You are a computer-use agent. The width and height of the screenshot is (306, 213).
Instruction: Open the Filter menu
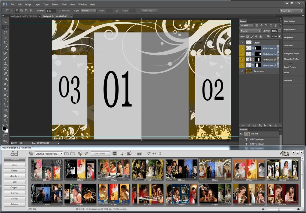click(x=64, y=5)
